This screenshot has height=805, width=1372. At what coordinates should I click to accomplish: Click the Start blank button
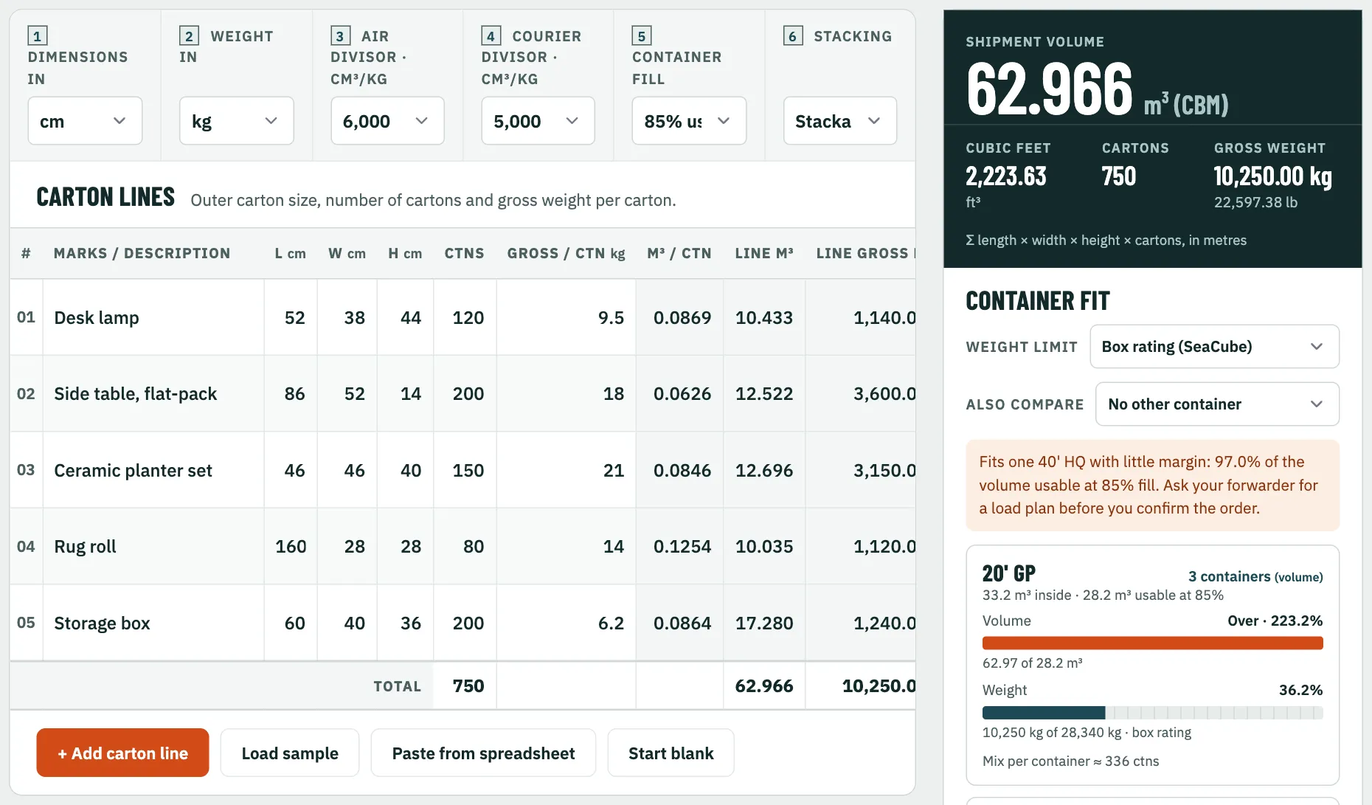(x=671, y=753)
